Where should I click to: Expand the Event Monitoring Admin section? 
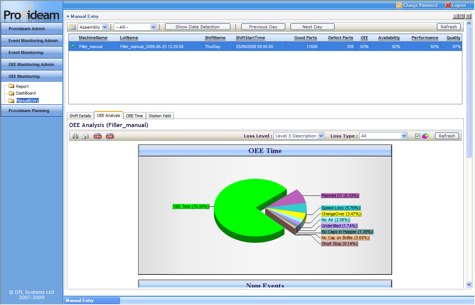(32, 41)
